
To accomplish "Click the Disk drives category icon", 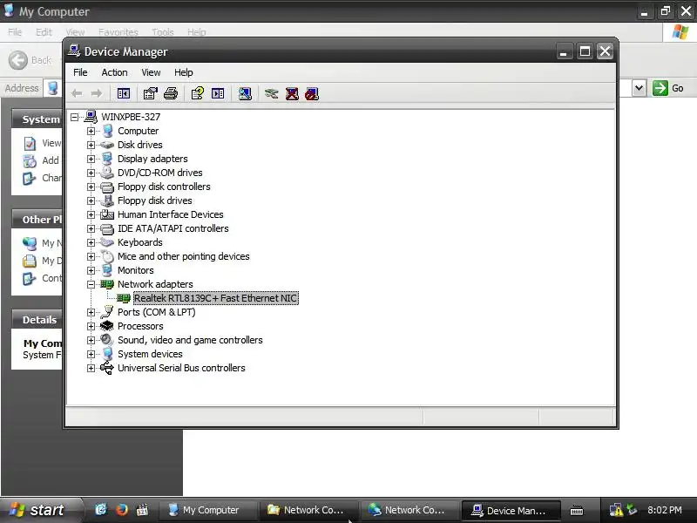I will point(106,145).
